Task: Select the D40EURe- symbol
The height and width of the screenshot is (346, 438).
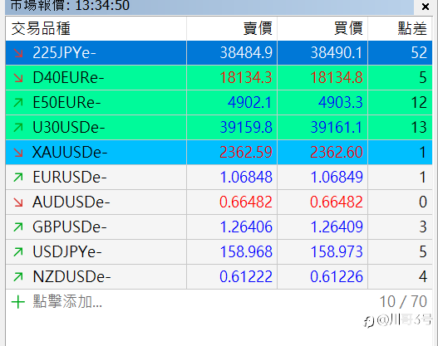Action: pos(68,78)
